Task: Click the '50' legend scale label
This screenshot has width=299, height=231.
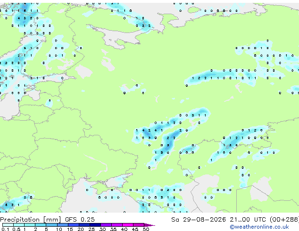Action: (146, 229)
